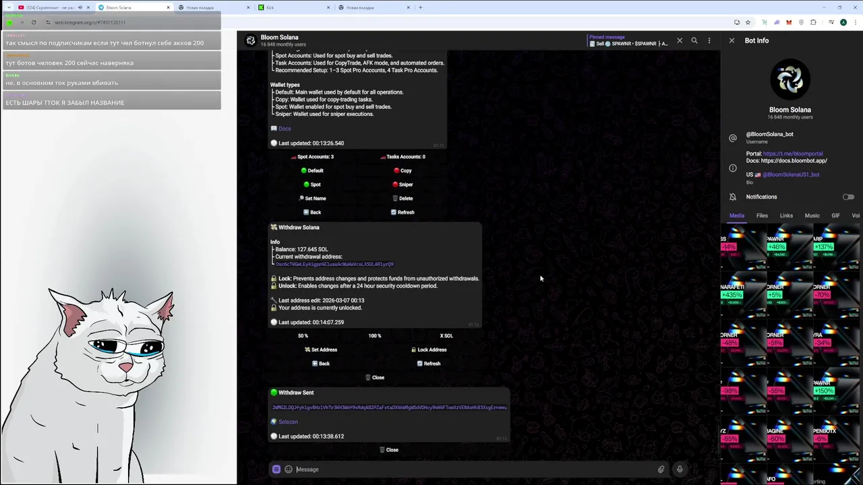The width and height of the screenshot is (863, 485).
Task: Click Close under the Withdraw Sent message
Action: [x=388, y=450]
